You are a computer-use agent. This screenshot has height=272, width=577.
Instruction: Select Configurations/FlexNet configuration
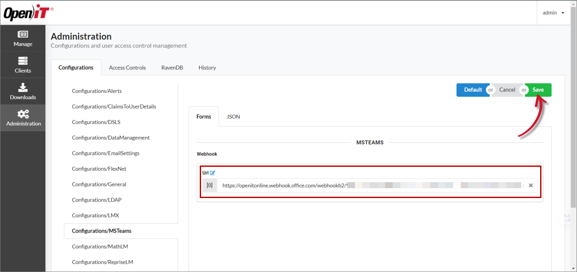click(x=99, y=169)
